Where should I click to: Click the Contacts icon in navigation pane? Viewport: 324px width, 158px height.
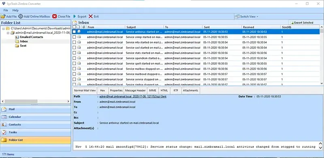click(4, 125)
